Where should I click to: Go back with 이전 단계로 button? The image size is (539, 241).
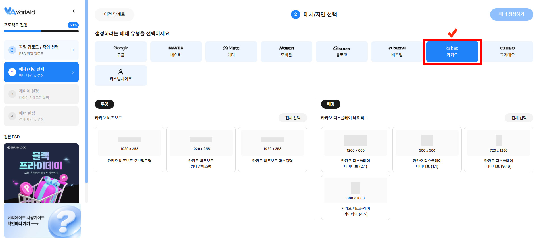pos(114,14)
